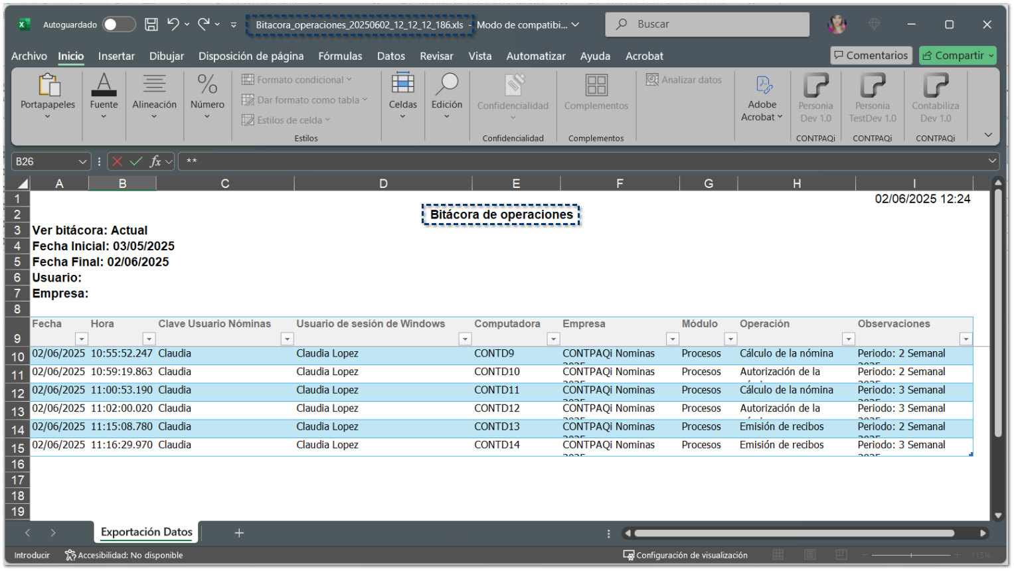Toggle the Autoguardado switch
Viewport: 1014px width, 571px height.
(x=118, y=25)
